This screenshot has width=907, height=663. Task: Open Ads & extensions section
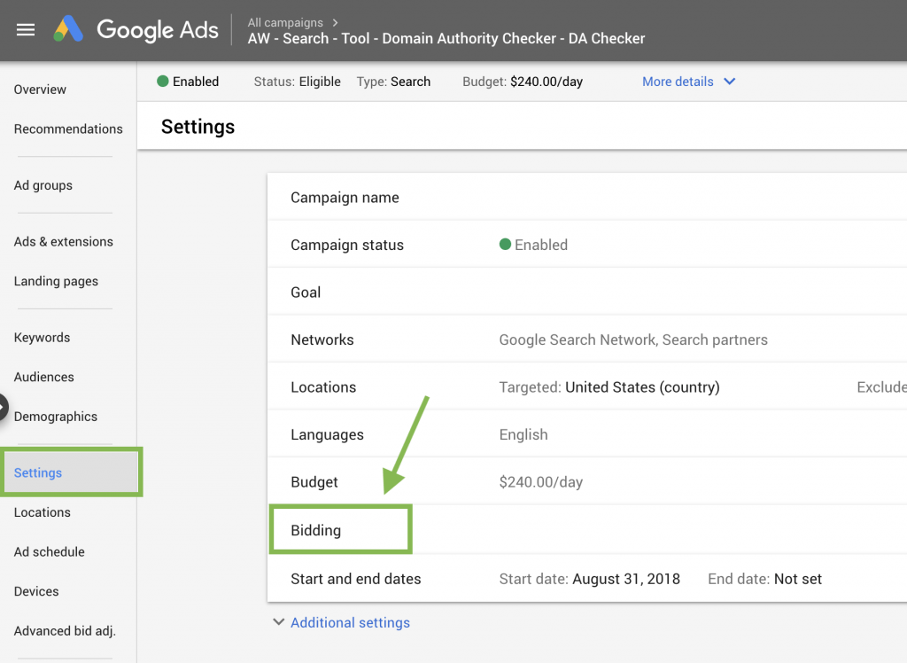pos(64,241)
